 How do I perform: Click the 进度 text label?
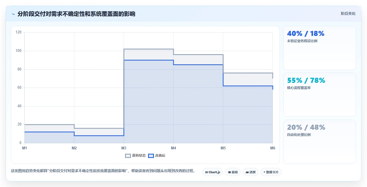(252, 172)
